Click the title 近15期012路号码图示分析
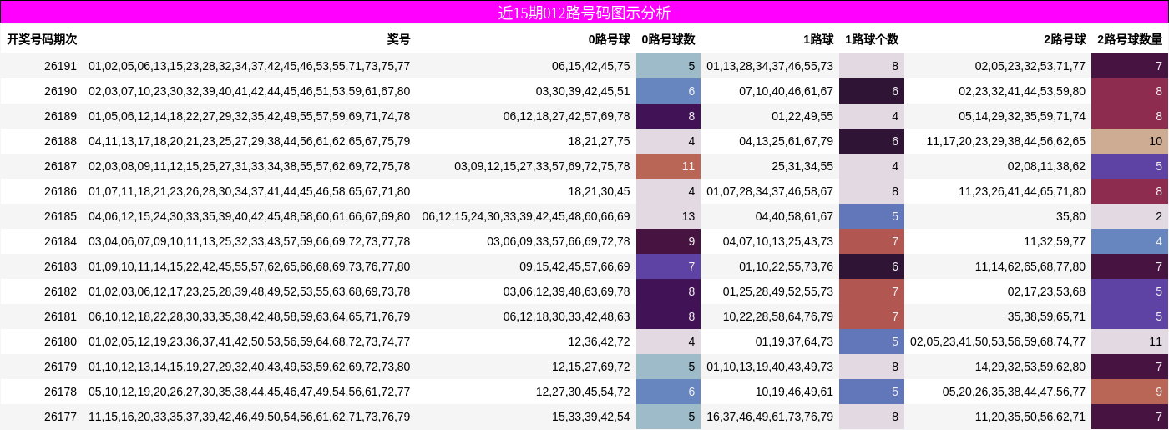This screenshot has height=430, width=1169. point(584,13)
